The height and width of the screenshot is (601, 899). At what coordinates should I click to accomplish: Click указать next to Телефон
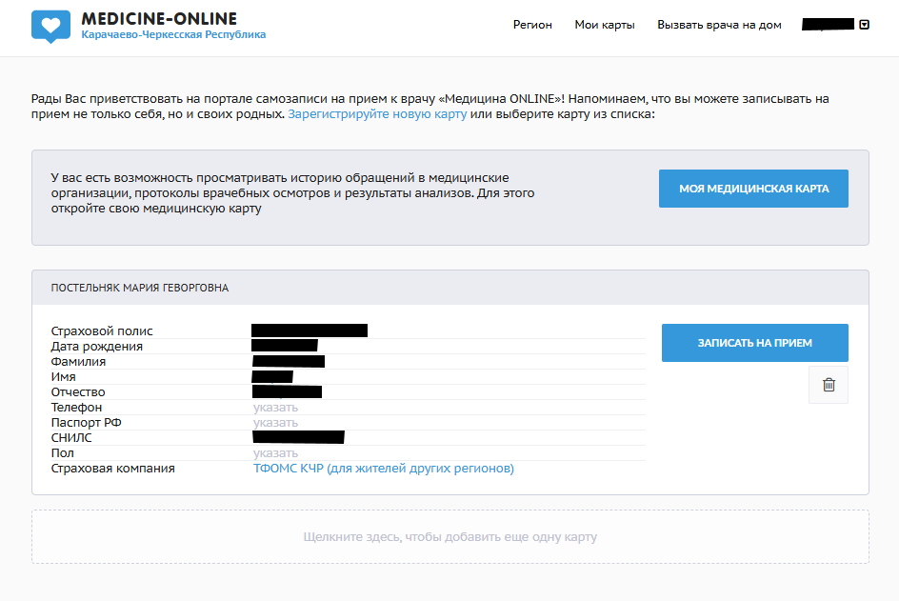275,408
